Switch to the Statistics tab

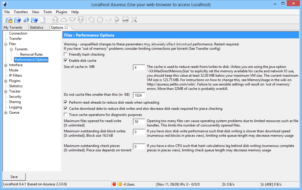37,27
